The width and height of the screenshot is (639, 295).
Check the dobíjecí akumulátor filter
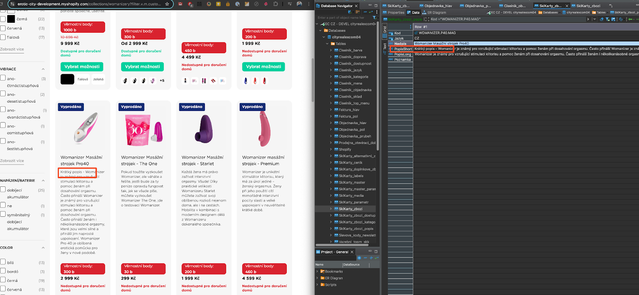(3, 190)
